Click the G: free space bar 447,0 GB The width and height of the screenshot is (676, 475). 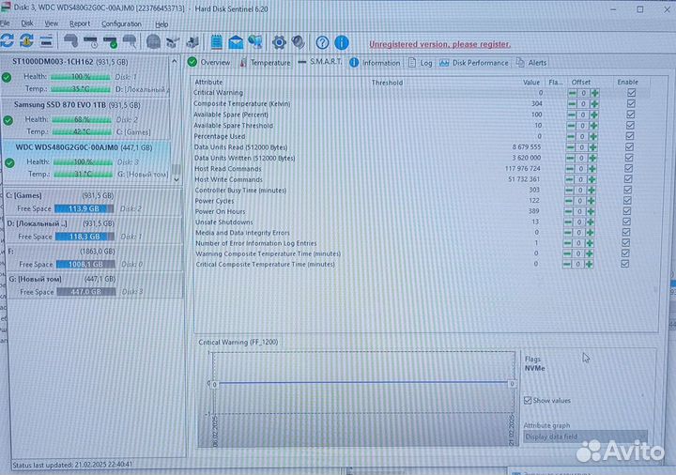coord(86,292)
